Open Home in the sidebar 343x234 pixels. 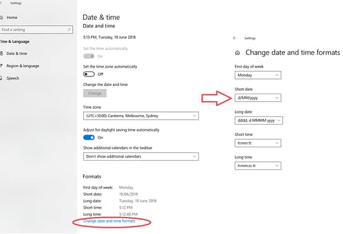12,18
